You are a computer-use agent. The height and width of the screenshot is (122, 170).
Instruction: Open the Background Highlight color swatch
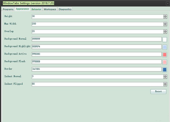(x=165, y=47)
